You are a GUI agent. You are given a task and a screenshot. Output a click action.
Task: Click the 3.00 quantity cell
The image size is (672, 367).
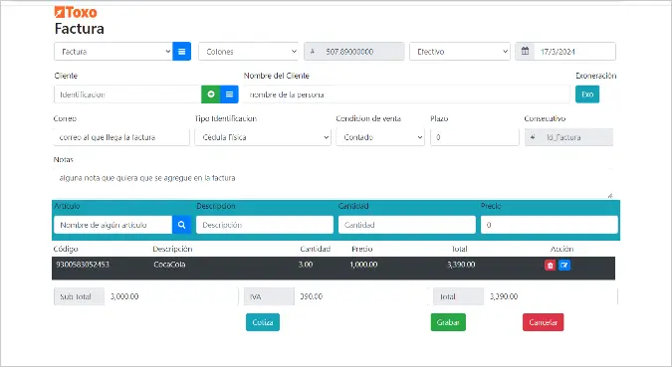306,265
